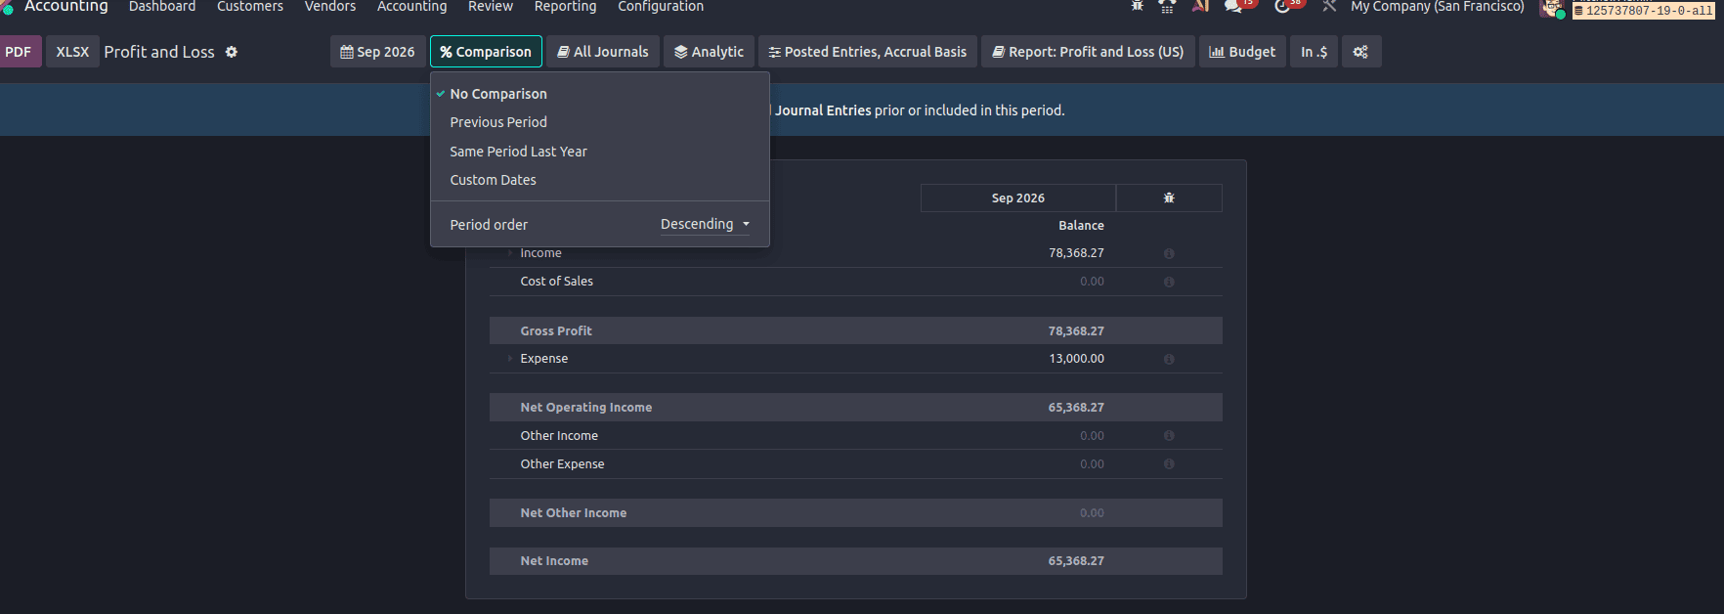Click the Expense balance 13,000.00

1076,359
